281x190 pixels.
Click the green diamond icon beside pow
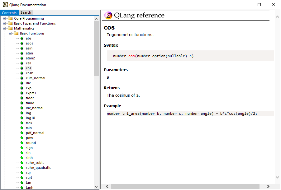coord(22,138)
